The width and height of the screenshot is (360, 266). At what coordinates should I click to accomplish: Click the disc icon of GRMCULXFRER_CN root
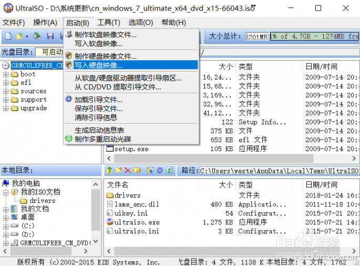(5, 66)
